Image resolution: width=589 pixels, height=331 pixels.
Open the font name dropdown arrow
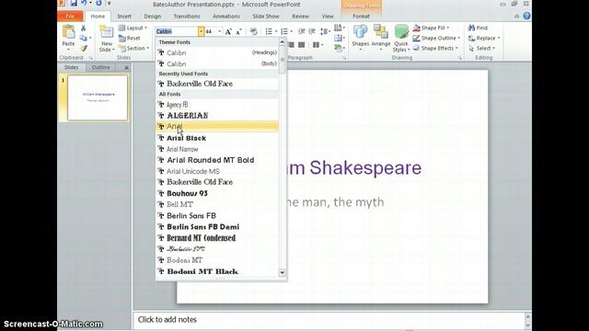click(201, 31)
